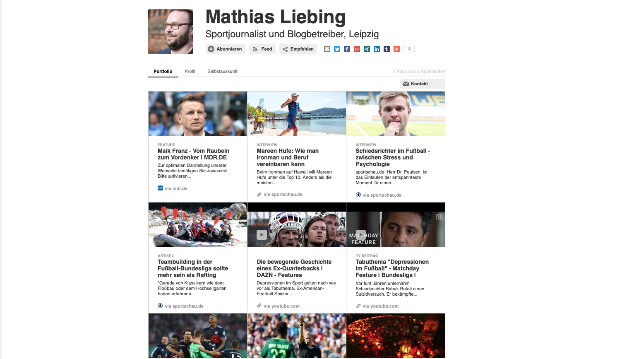The width and height of the screenshot is (622, 359).
Task: Click the Abonnieren button
Action: tap(226, 49)
